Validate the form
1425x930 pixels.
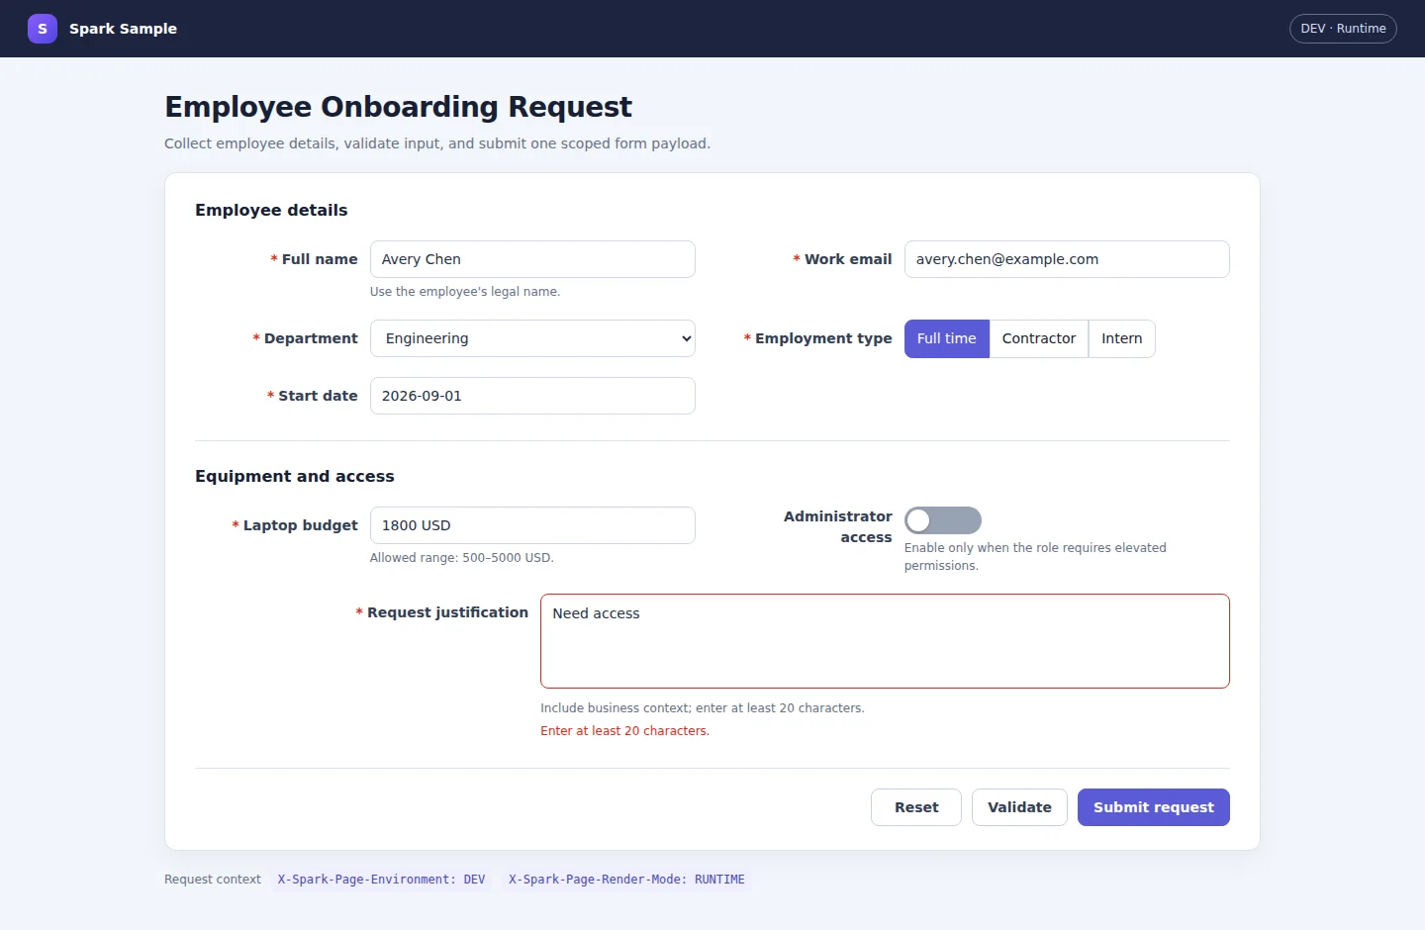pyautogui.click(x=1019, y=807)
